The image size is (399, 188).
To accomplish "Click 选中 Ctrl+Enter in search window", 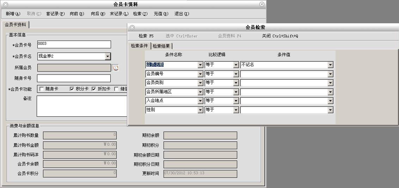I will click(x=182, y=36).
